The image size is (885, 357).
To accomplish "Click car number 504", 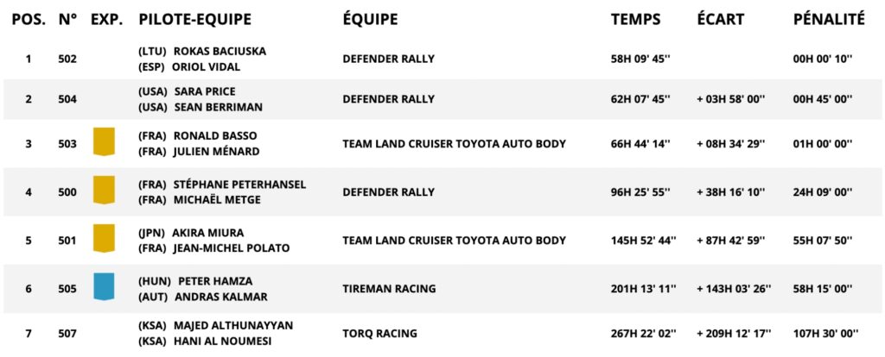I will click(x=67, y=99).
